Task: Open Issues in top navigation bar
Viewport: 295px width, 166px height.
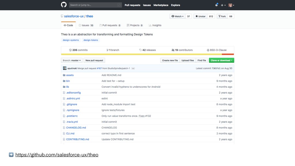Action: 147,5
